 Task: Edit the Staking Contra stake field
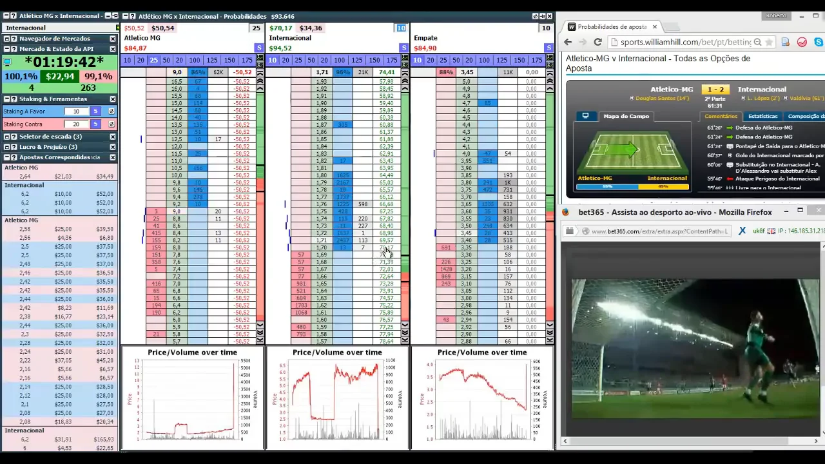[76, 124]
